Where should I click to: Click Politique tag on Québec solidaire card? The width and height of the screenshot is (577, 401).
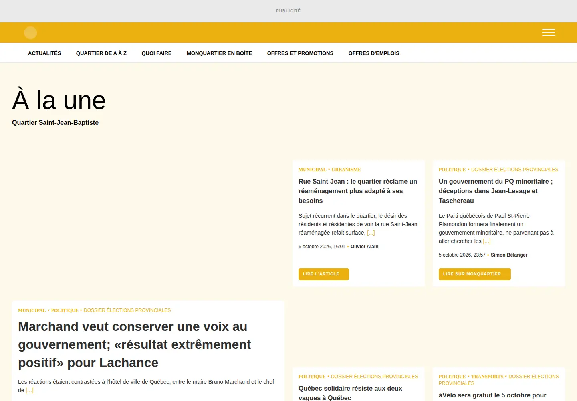point(312,377)
